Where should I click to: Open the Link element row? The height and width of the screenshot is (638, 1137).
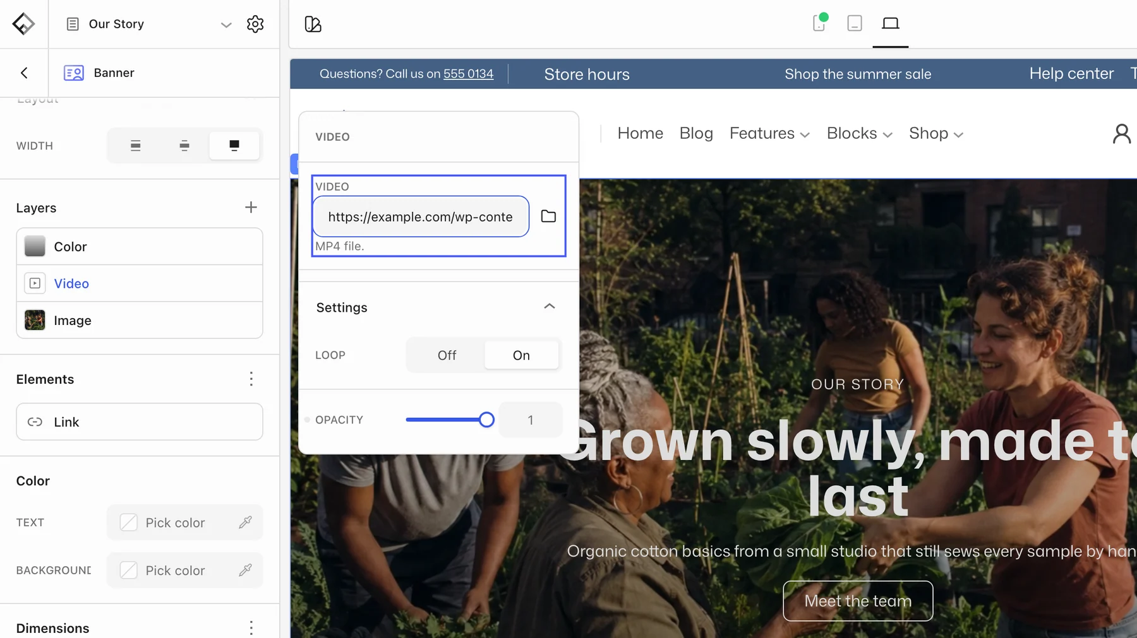click(140, 422)
